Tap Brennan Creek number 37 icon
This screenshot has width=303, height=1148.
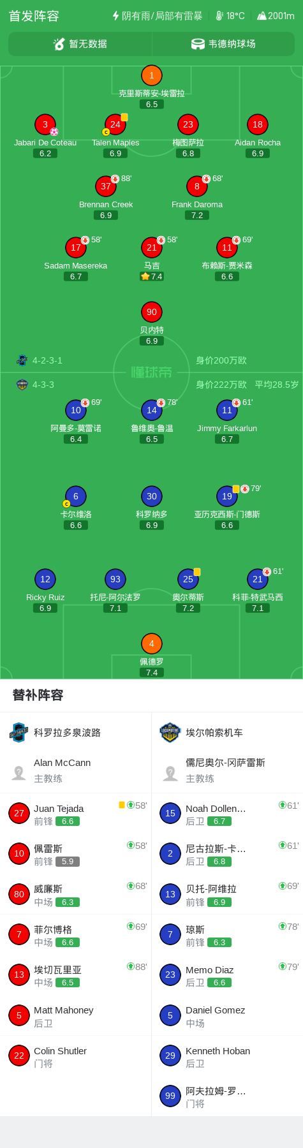pyautogui.click(x=106, y=186)
